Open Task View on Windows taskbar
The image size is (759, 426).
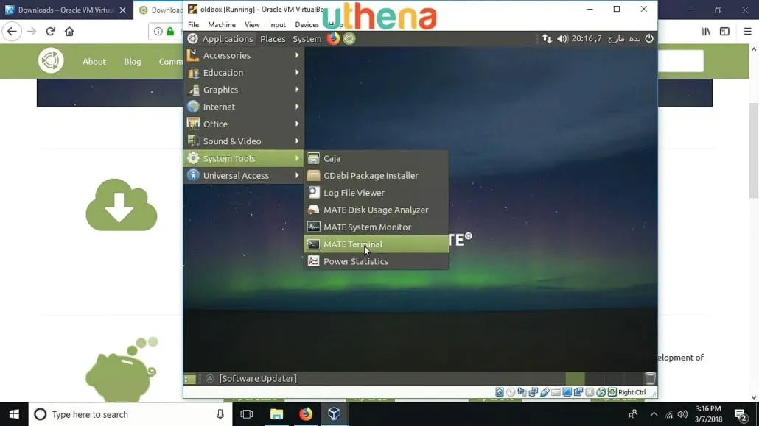point(247,414)
